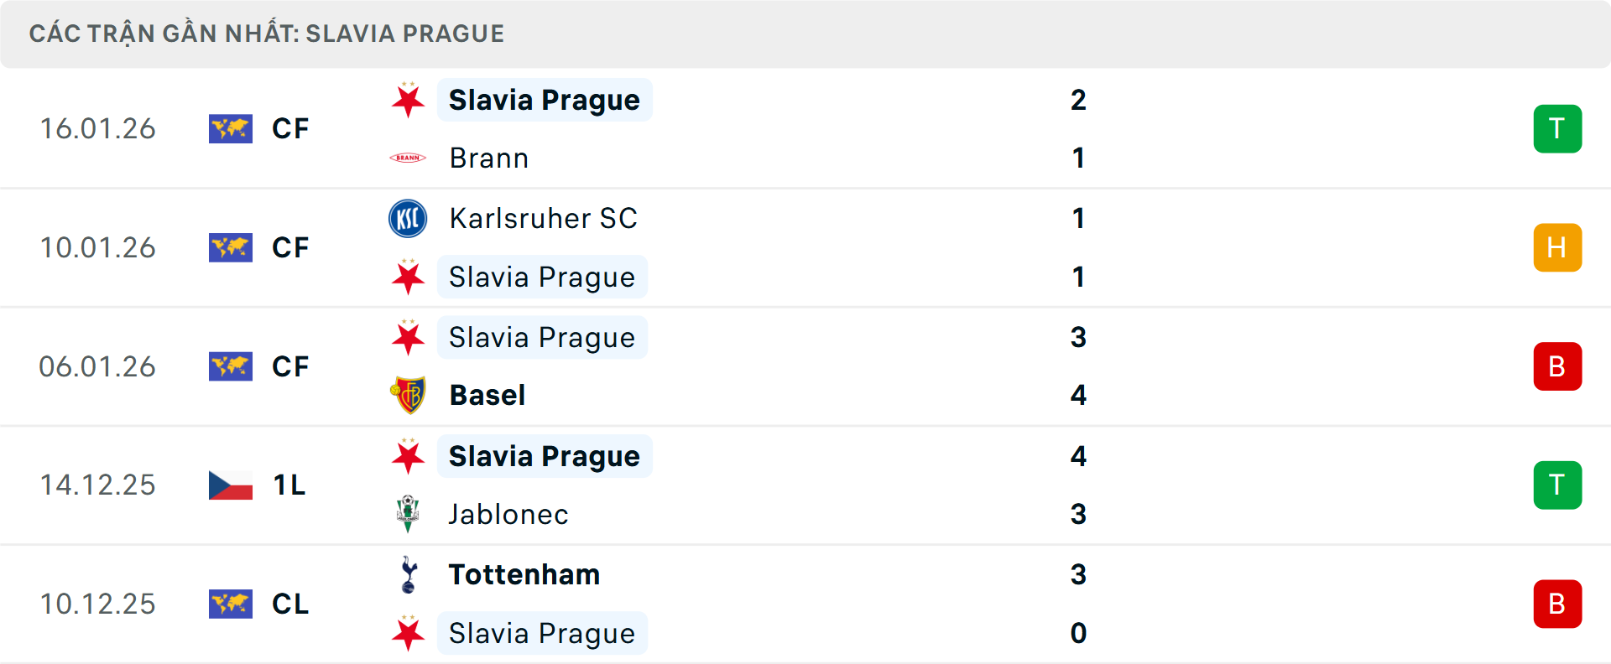1611x664 pixels.
Task: Select the date 16.01.26
Action: [x=97, y=129]
